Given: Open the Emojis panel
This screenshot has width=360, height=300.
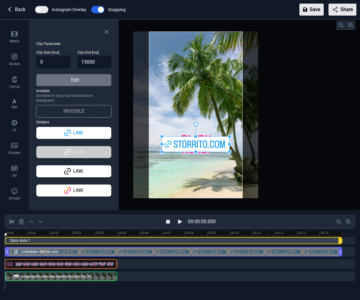Looking at the screenshot, I should click(x=14, y=193).
